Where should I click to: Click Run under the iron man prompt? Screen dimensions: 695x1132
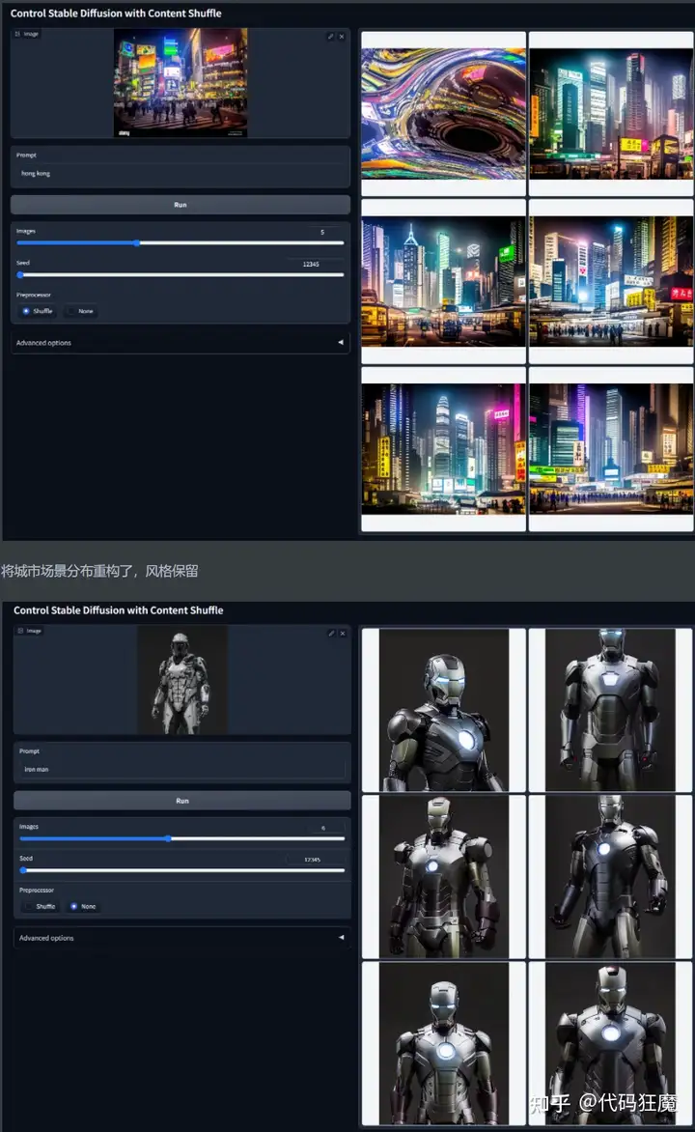coord(182,801)
